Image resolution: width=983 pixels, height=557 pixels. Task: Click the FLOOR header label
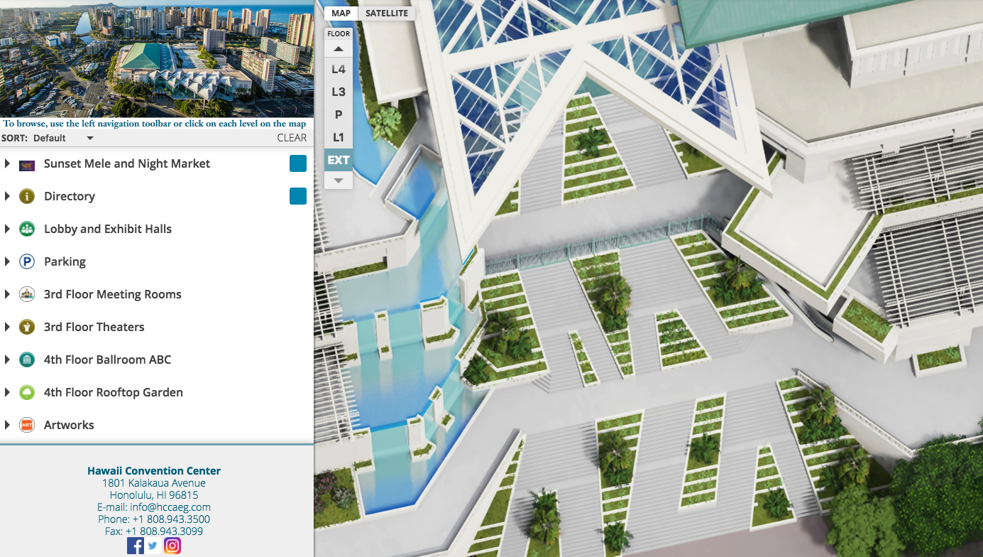(339, 34)
